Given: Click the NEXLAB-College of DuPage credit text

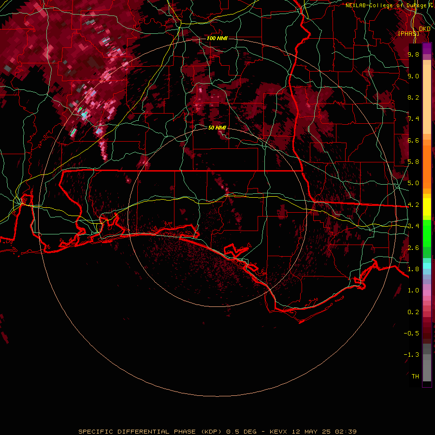Looking at the screenshot, I should tap(389, 5).
